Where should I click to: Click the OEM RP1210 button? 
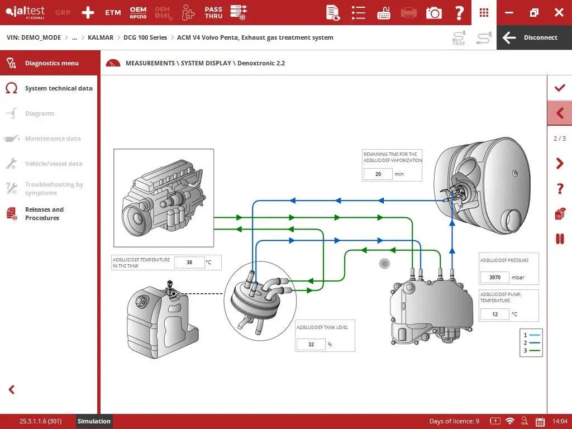138,12
